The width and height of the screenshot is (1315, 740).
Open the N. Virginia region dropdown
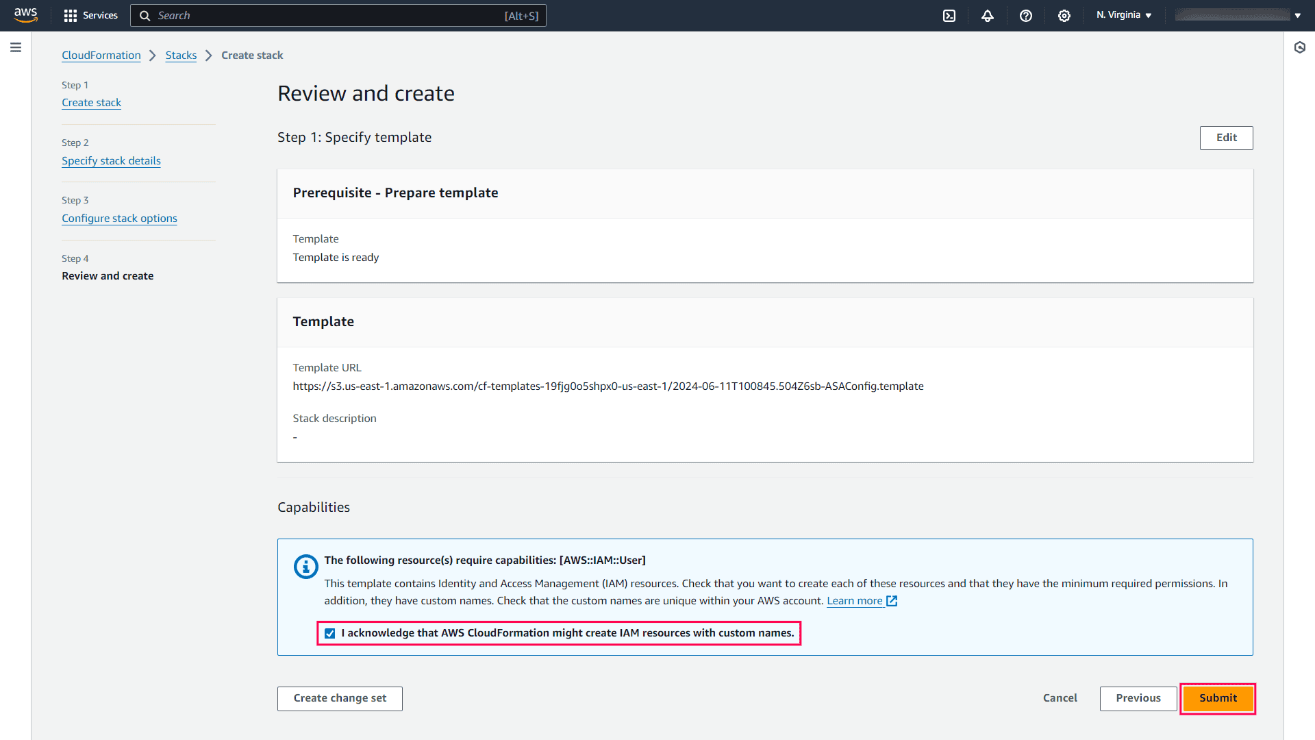(x=1123, y=14)
